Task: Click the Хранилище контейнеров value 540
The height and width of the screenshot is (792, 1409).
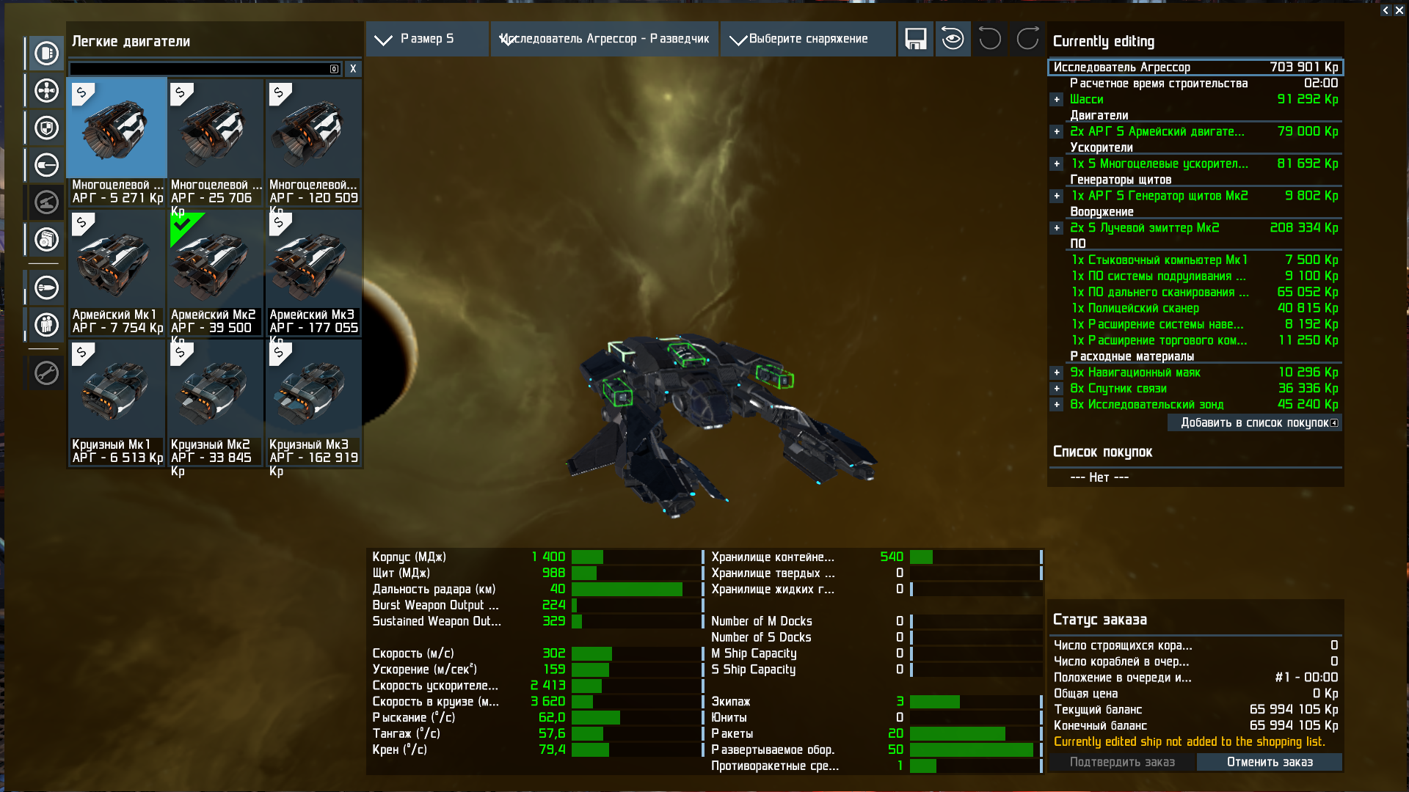Action: [x=892, y=557]
